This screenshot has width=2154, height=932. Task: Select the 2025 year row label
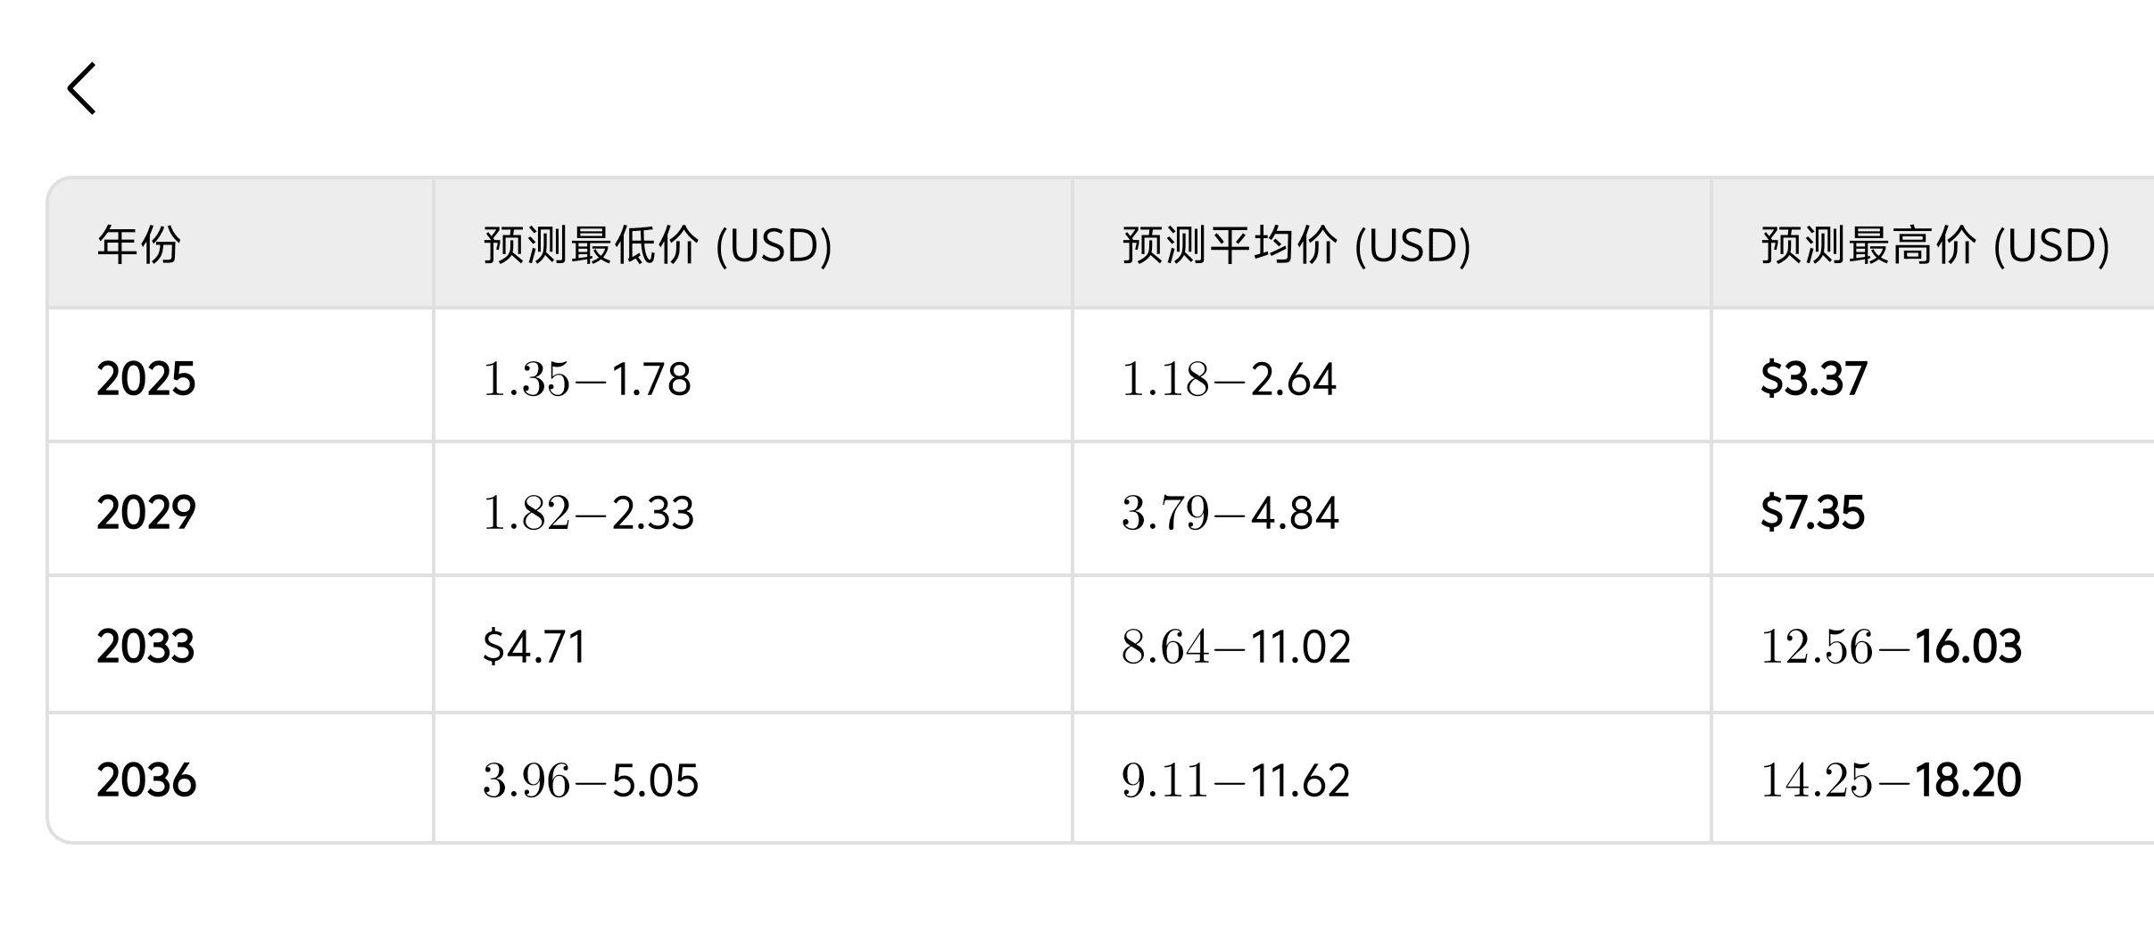pyautogui.click(x=146, y=379)
